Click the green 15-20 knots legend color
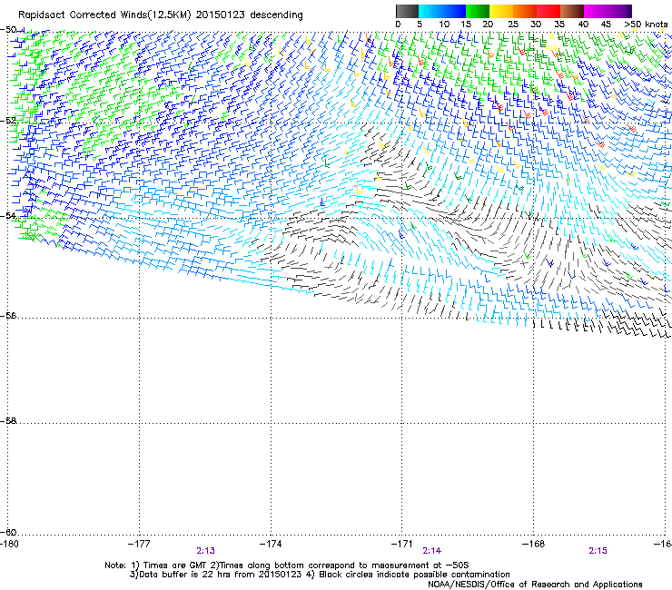672x590 pixels. (478, 11)
